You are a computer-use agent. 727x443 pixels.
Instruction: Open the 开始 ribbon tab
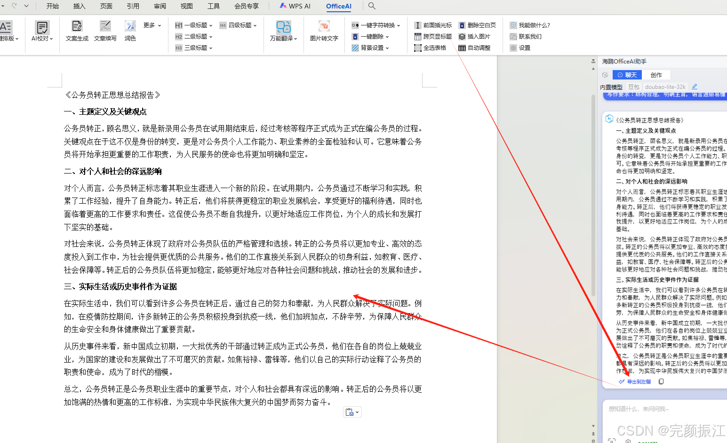(x=53, y=6)
